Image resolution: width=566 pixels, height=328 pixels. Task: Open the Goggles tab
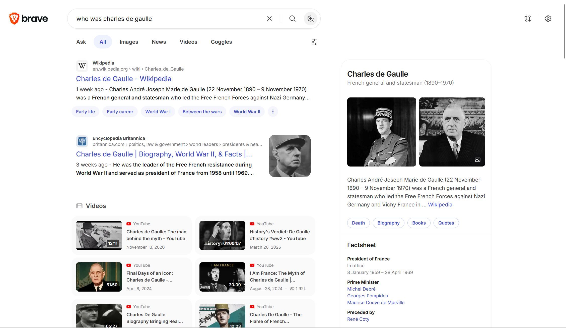[221, 42]
